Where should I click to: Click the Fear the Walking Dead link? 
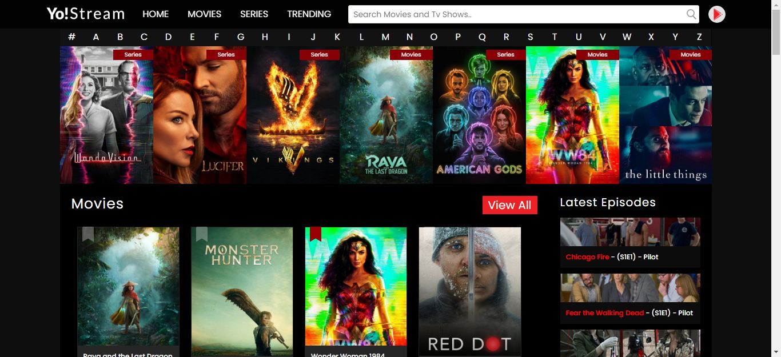click(604, 313)
